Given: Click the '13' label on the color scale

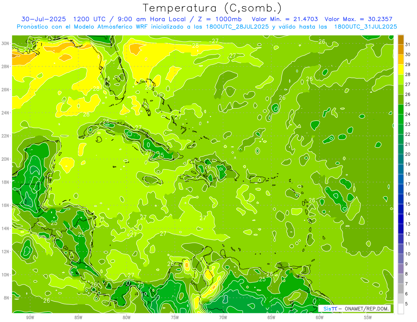Looking at the screenshot, I should [408, 224].
